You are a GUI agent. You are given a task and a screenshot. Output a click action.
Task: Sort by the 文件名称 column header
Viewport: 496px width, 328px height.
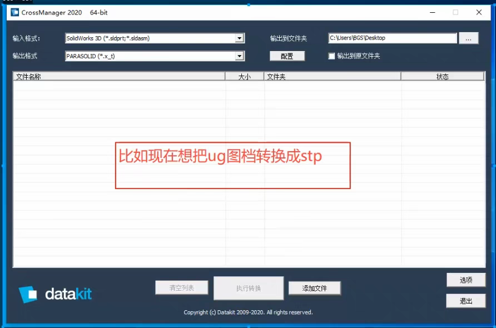[x=119, y=76]
